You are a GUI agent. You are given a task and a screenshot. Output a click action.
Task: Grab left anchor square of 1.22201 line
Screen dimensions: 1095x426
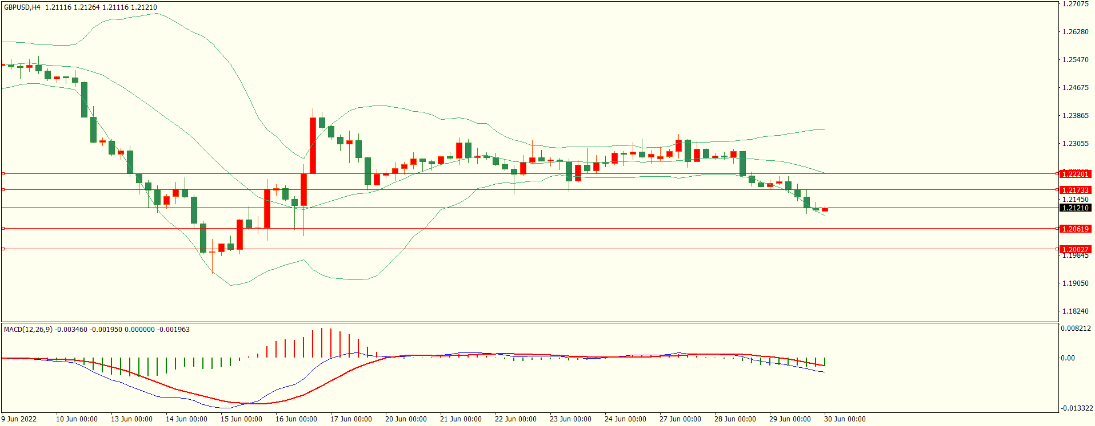(x=3, y=173)
